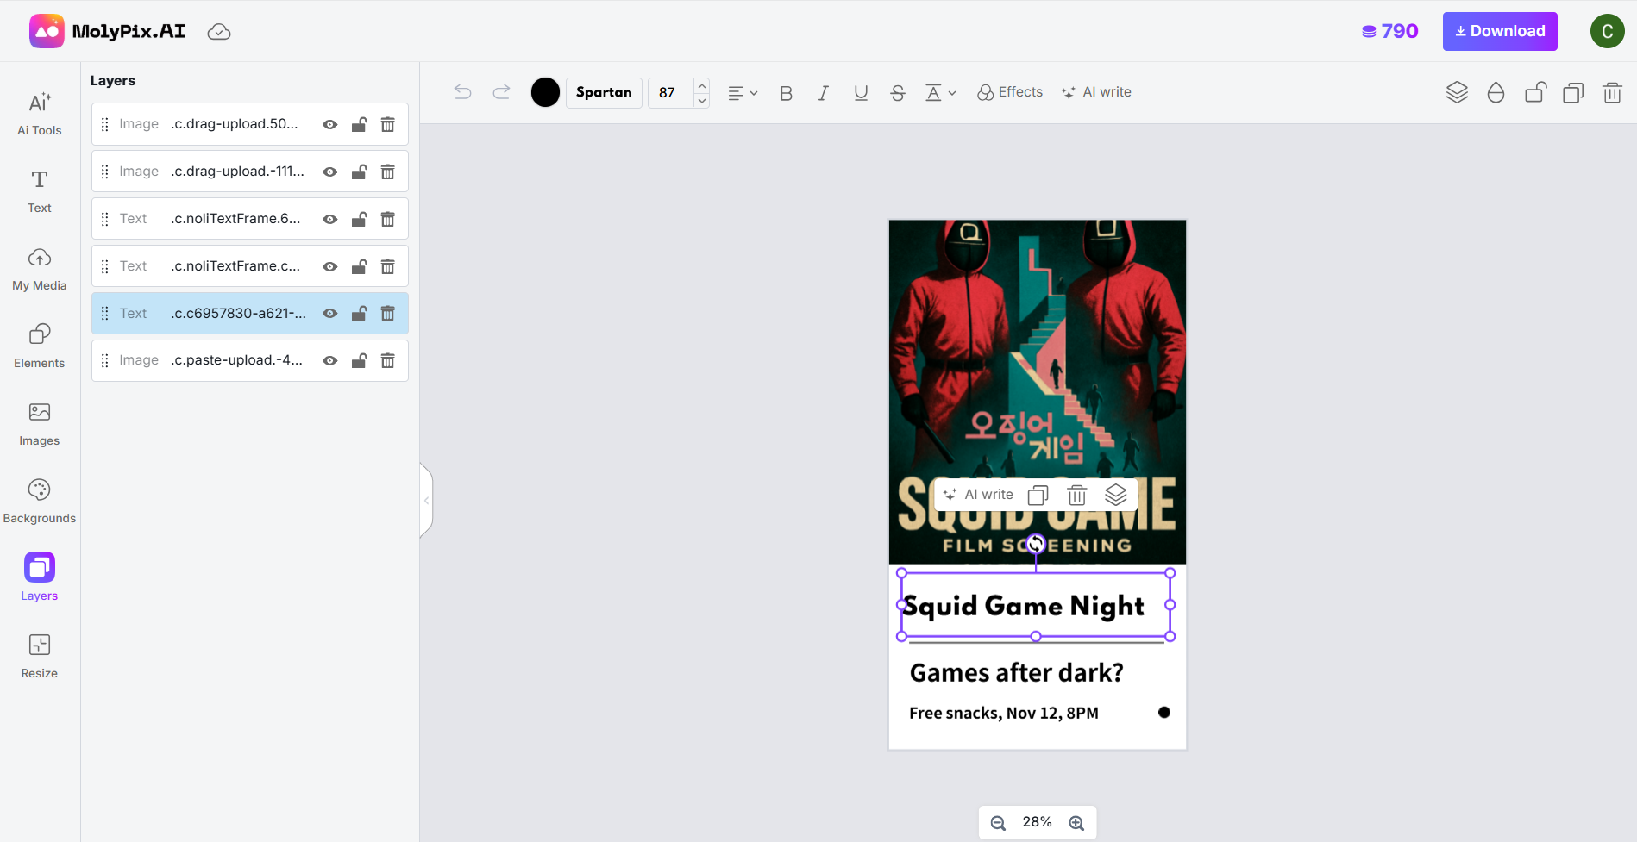Click the font size field showing 87

click(x=670, y=92)
